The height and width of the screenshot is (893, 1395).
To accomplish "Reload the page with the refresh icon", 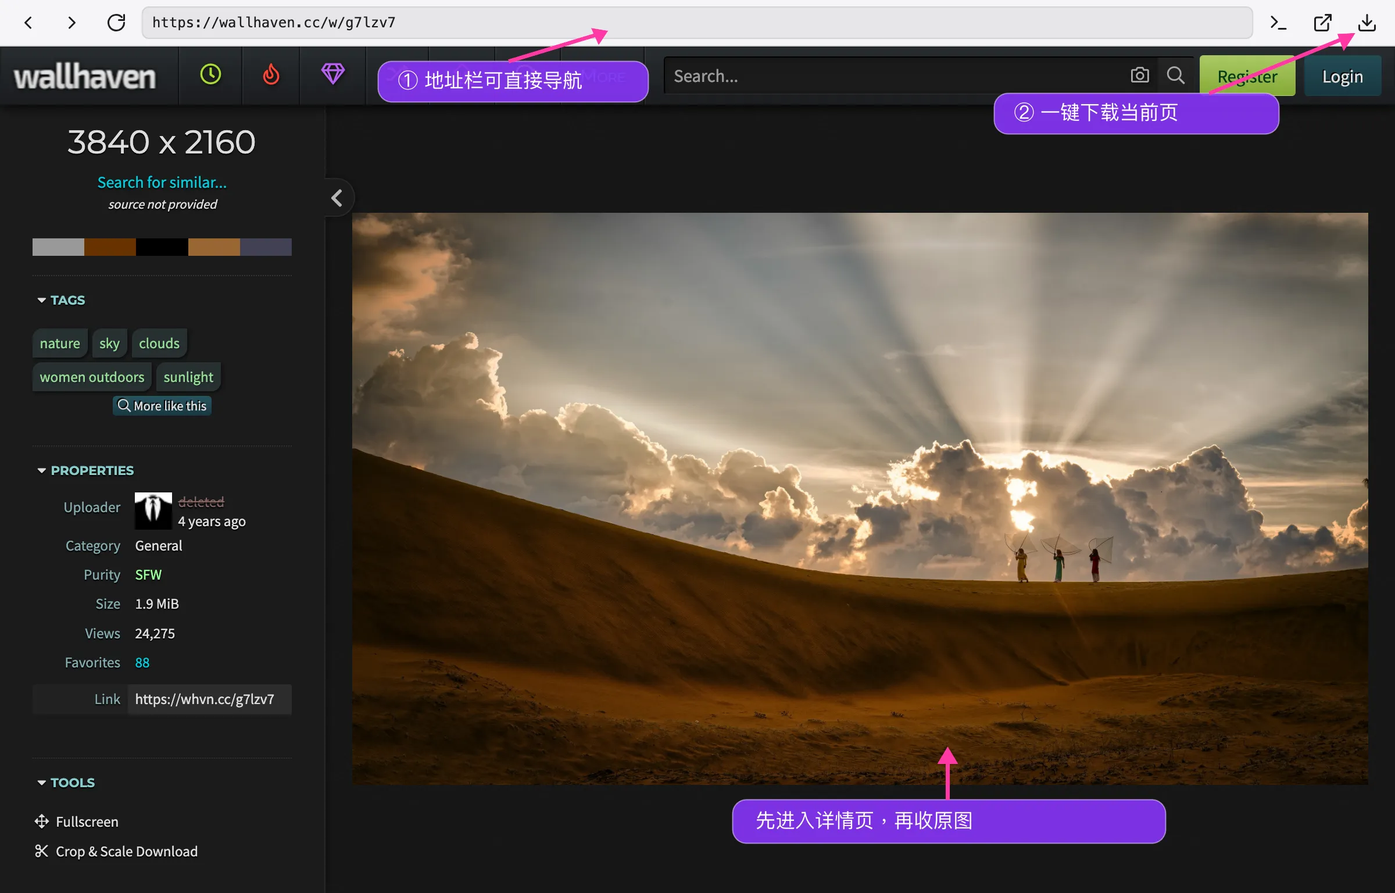I will click(x=116, y=23).
